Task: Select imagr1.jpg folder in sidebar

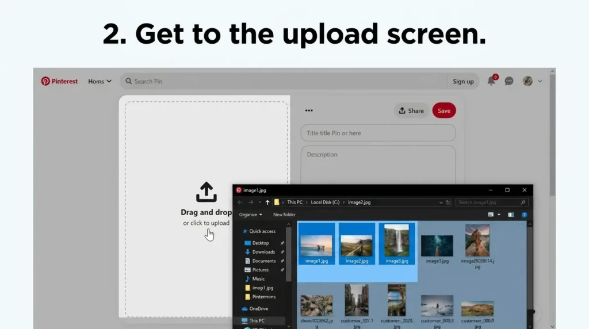Action: click(x=259, y=288)
